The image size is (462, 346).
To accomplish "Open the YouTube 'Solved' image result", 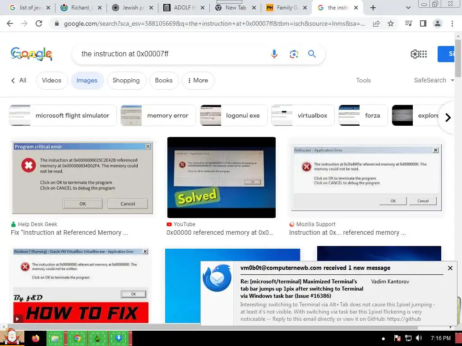I will pyautogui.click(x=221, y=178).
